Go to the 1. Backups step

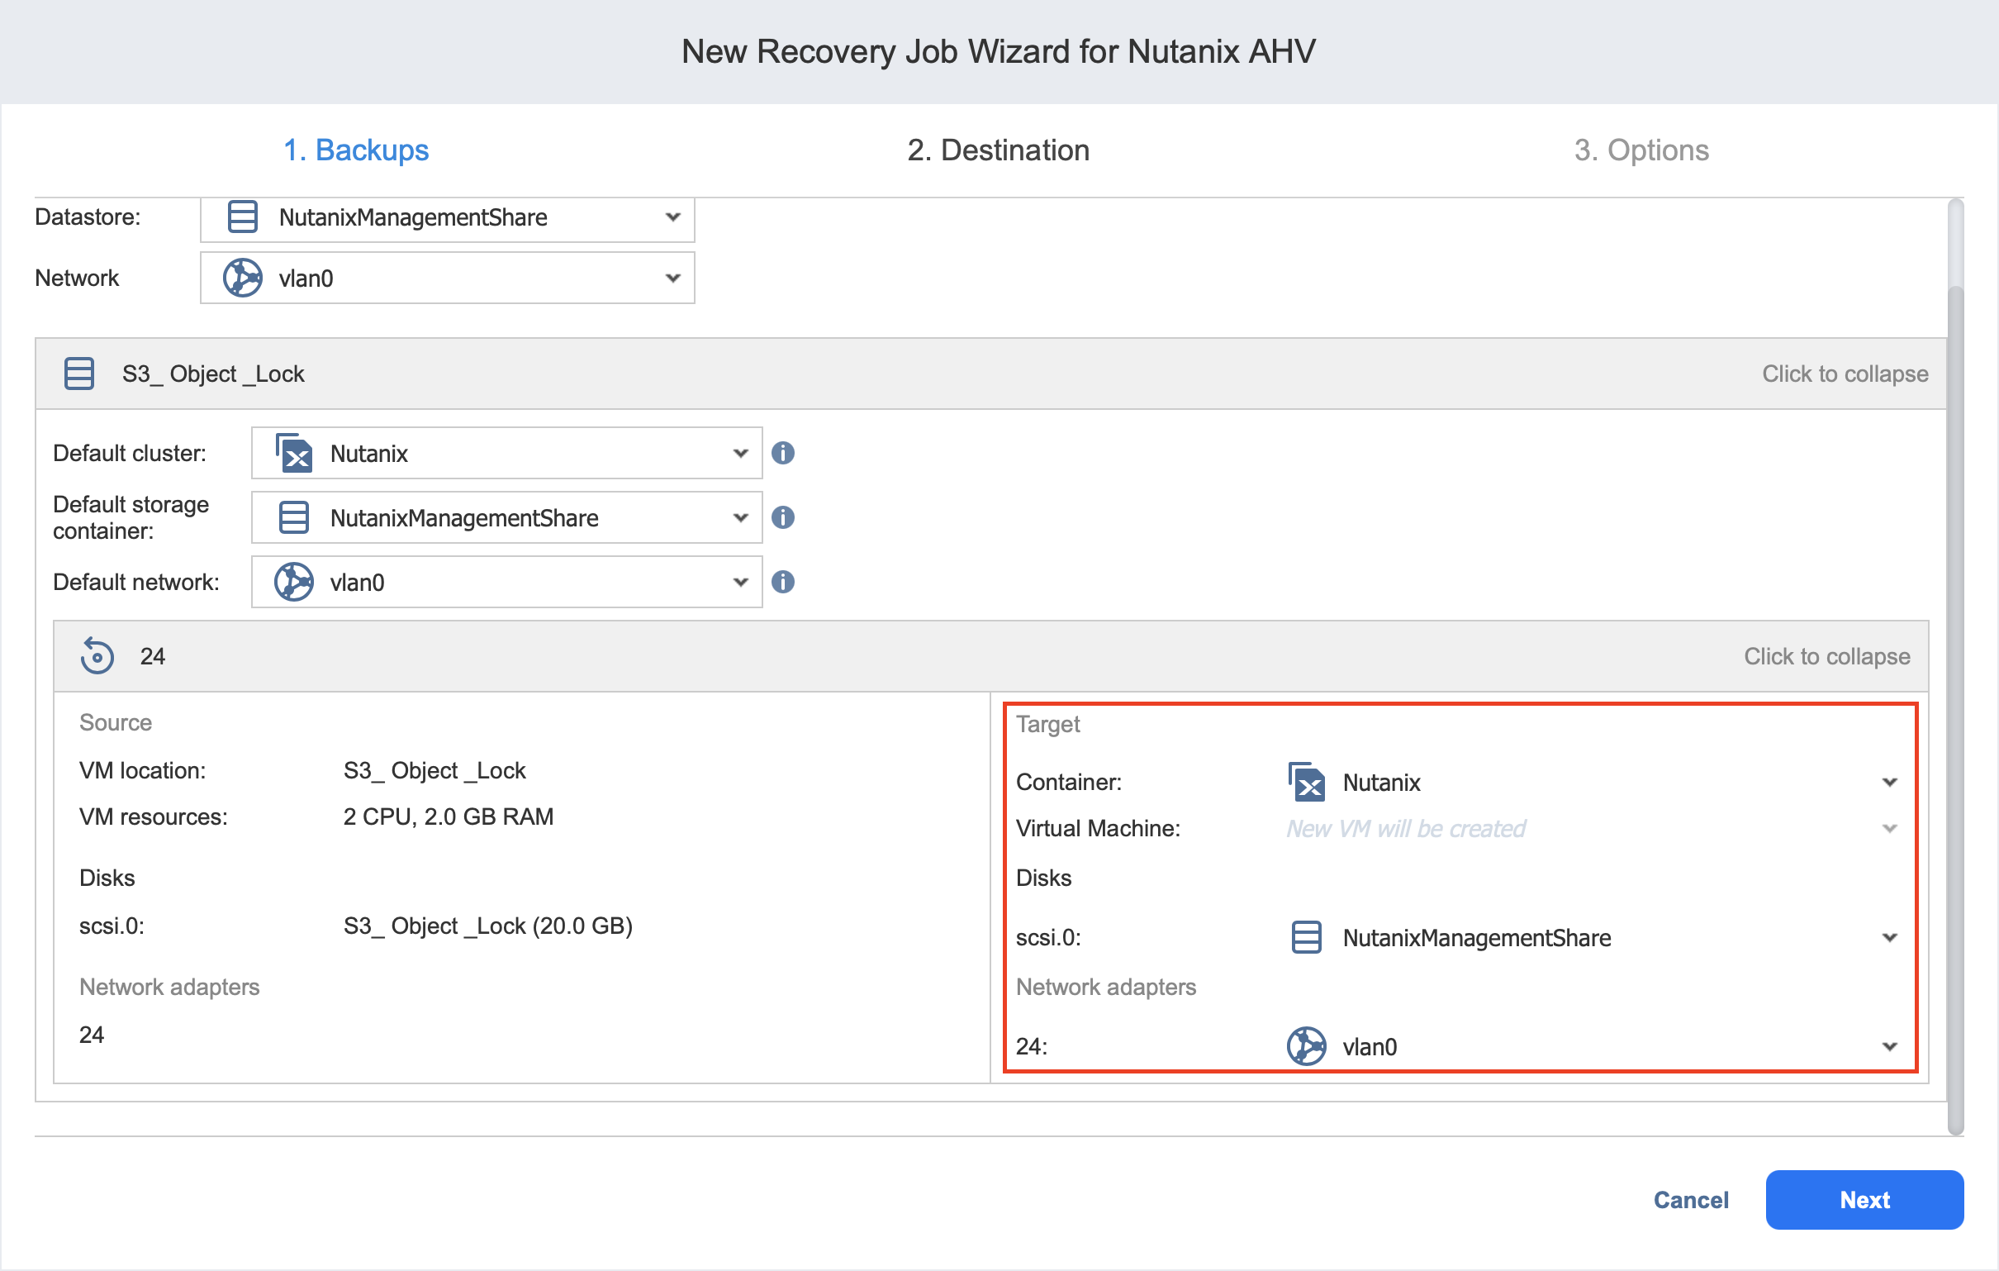pyautogui.click(x=356, y=150)
